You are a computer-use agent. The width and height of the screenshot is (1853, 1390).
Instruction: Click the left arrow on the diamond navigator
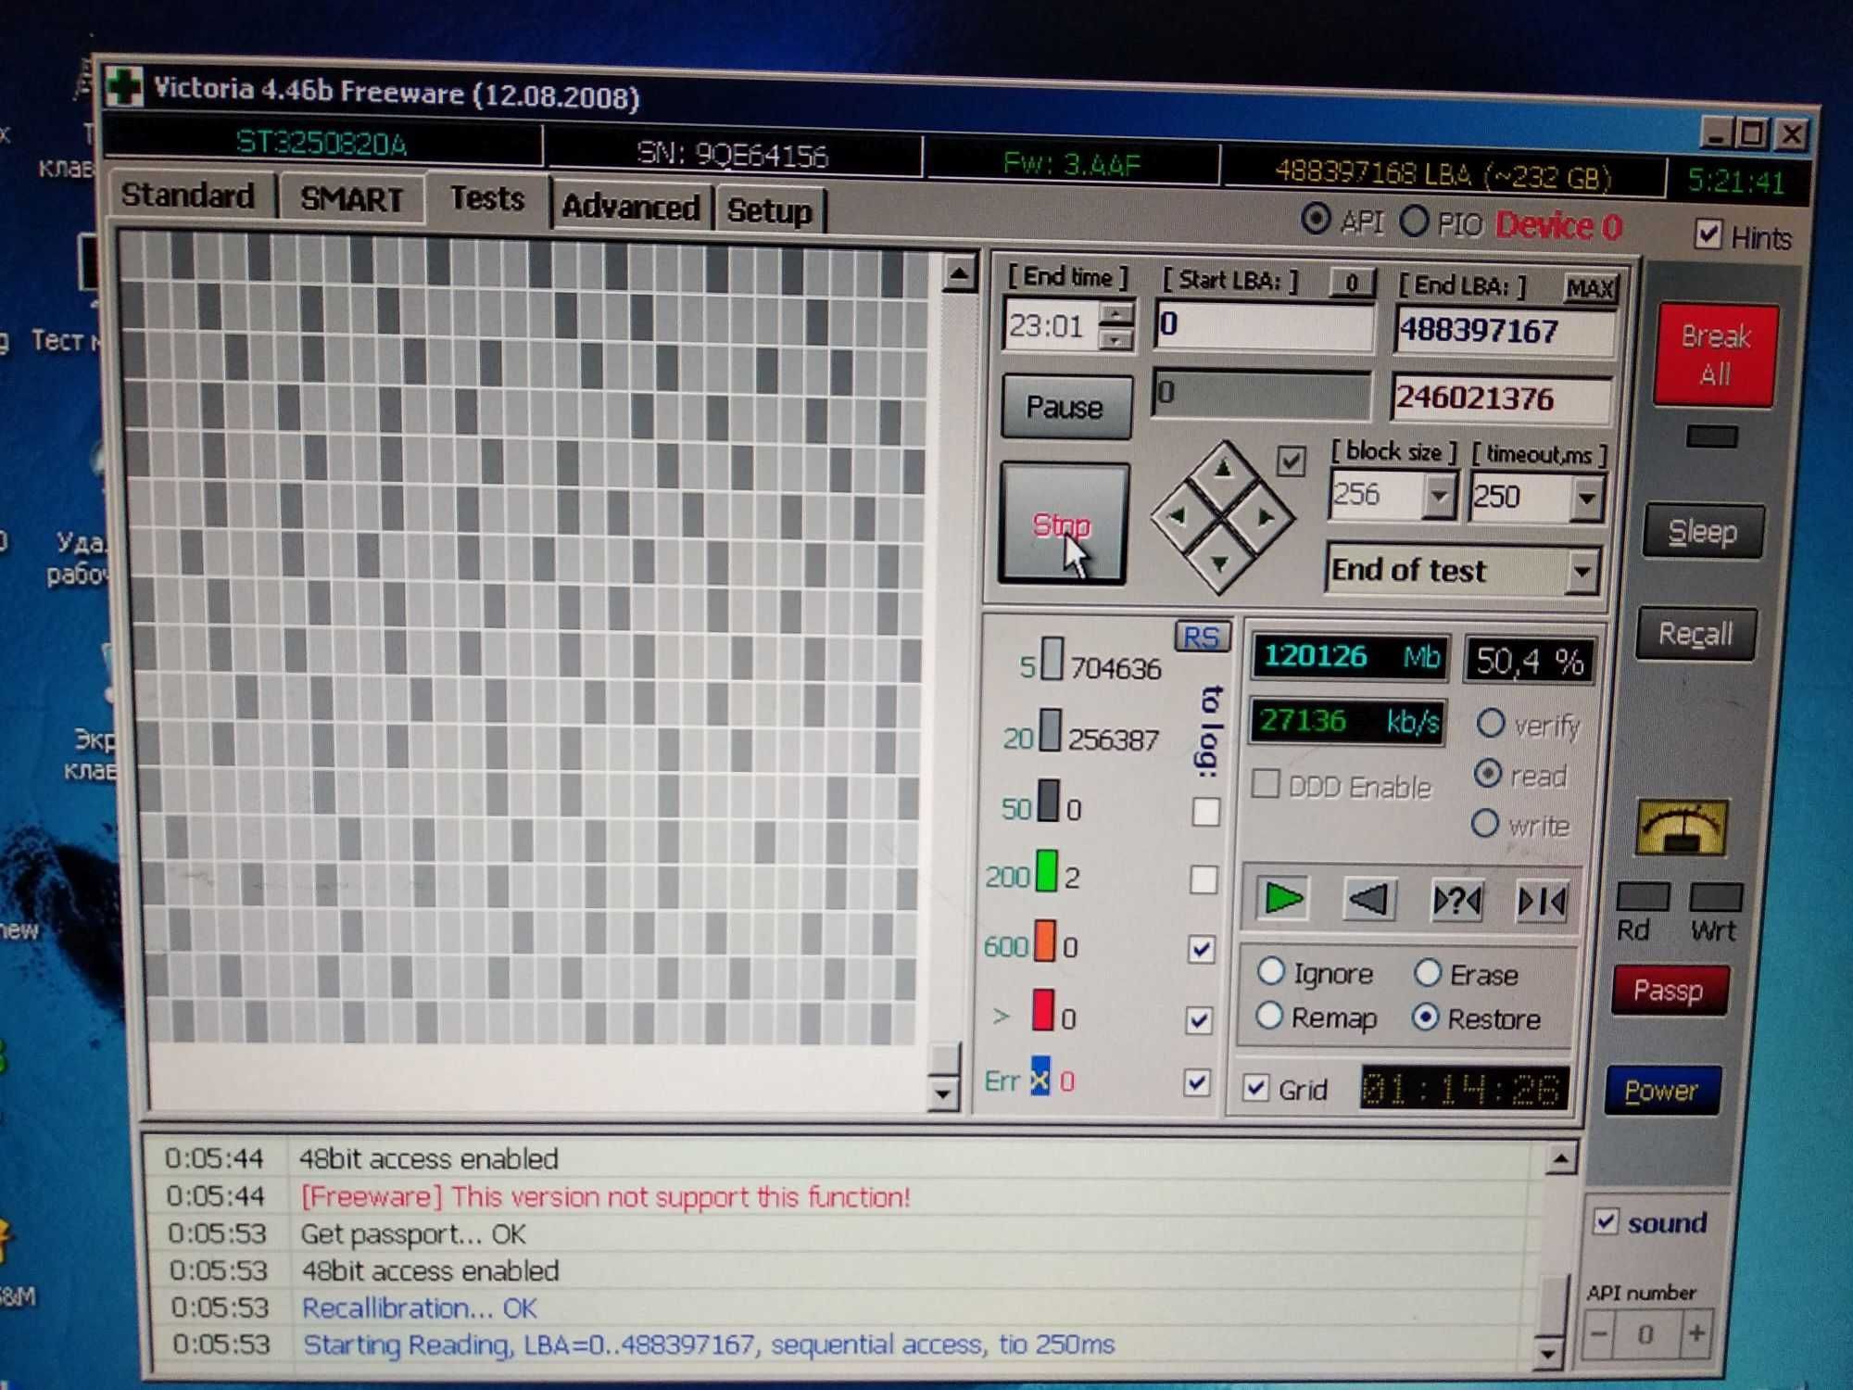click(1177, 516)
